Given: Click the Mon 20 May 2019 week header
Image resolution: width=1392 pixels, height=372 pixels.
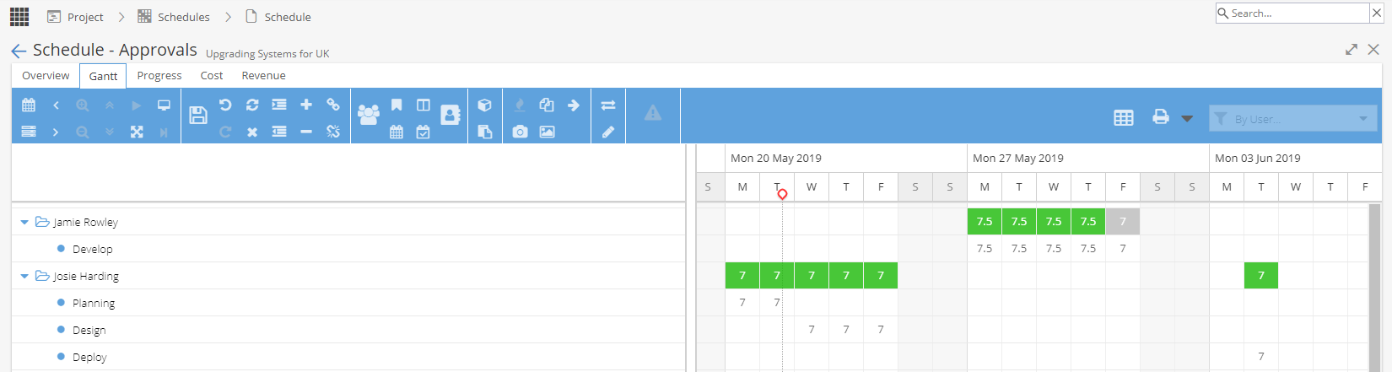Looking at the screenshot, I should point(845,158).
